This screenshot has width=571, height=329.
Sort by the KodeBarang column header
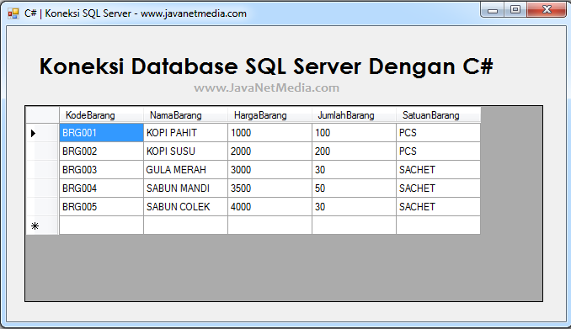101,115
